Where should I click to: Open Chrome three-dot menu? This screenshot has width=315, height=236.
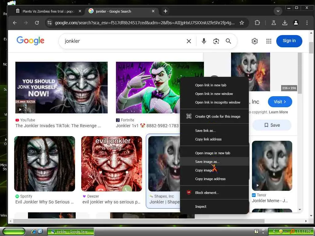point(307,23)
